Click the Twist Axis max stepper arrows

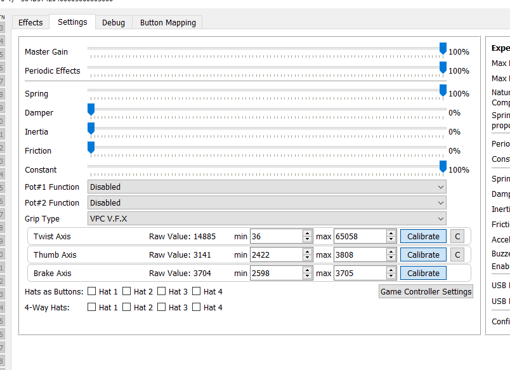(x=391, y=237)
